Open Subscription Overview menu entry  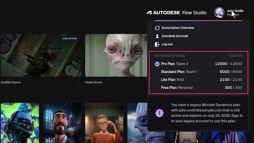click(x=178, y=28)
